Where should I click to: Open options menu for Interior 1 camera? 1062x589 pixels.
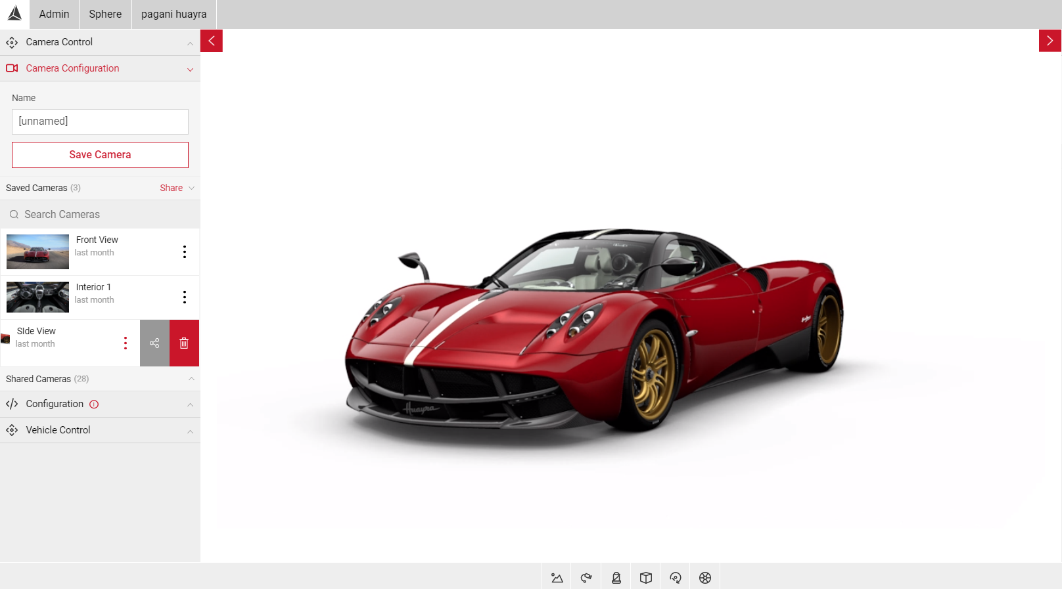pyautogui.click(x=185, y=297)
